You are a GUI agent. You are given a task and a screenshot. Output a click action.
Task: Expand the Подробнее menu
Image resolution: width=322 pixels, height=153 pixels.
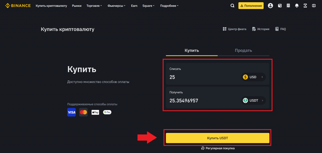pyautogui.click(x=169, y=6)
